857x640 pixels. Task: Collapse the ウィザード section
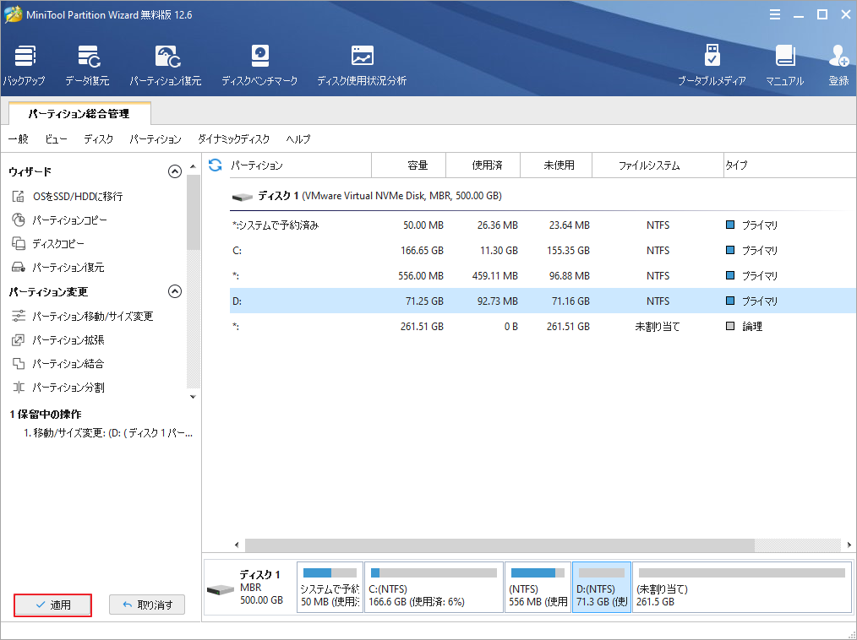tap(174, 171)
